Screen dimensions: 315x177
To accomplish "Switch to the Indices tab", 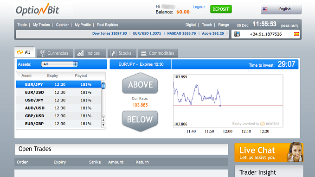I will click(90, 53).
